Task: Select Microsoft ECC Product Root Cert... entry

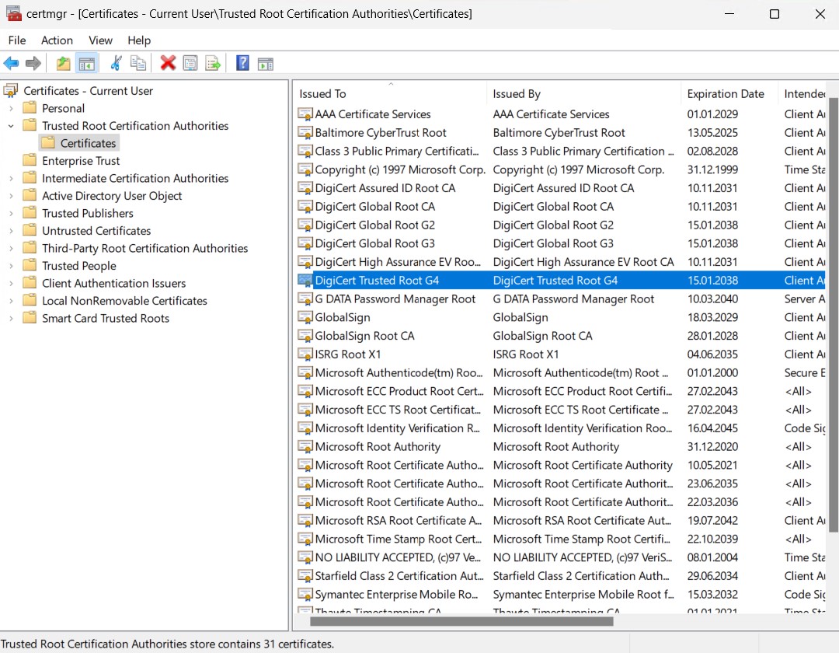Action: (399, 391)
